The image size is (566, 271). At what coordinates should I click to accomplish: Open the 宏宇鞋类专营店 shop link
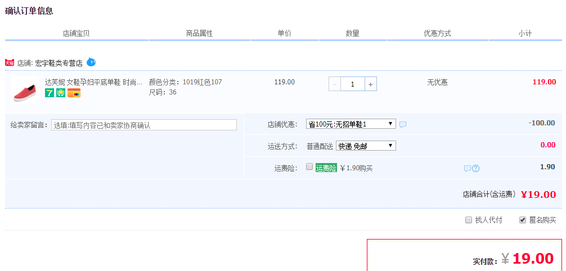(x=59, y=63)
